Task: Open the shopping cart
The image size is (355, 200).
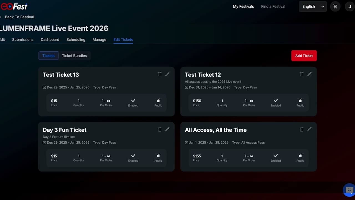Action: point(335,6)
